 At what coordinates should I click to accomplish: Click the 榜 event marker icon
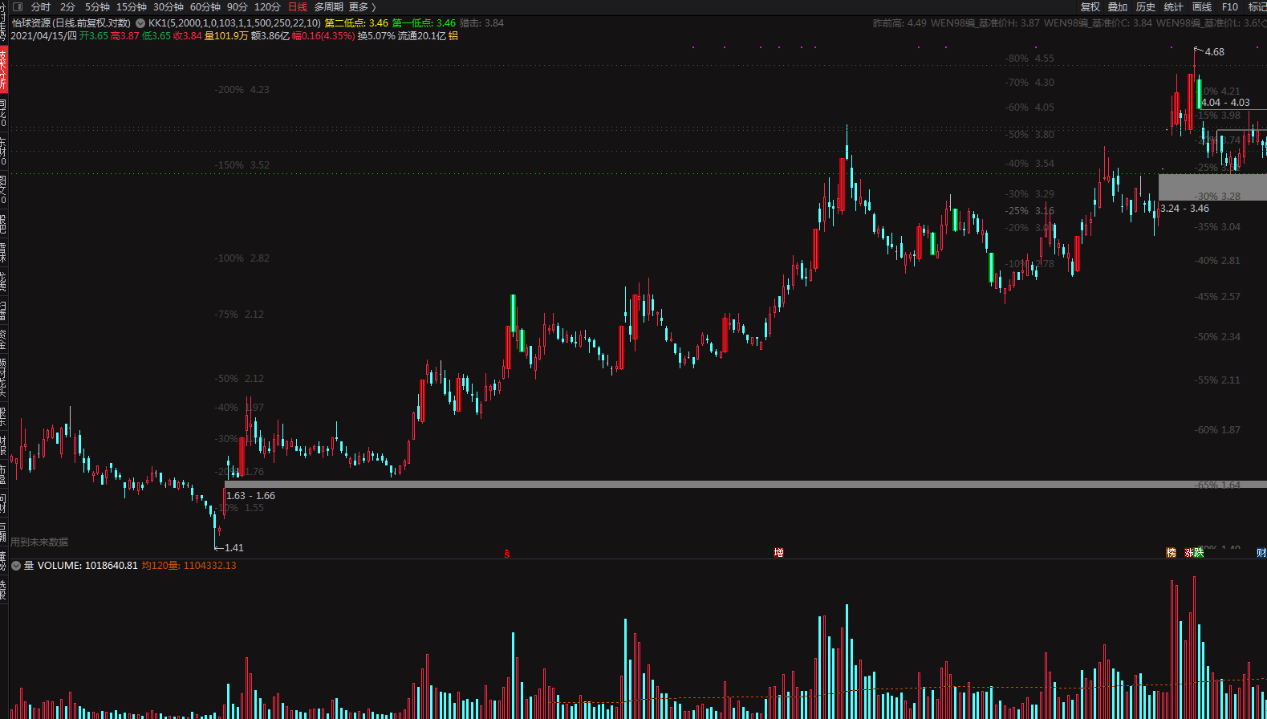[x=1171, y=552]
